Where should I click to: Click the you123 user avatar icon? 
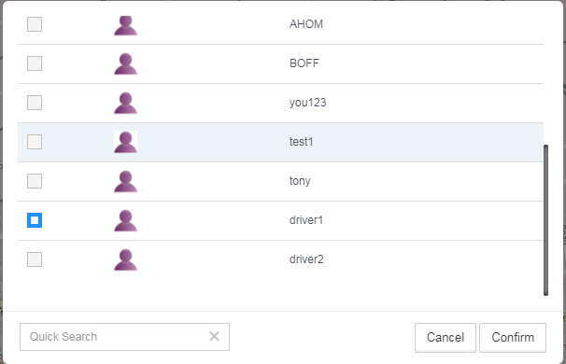click(x=125, y=104)
